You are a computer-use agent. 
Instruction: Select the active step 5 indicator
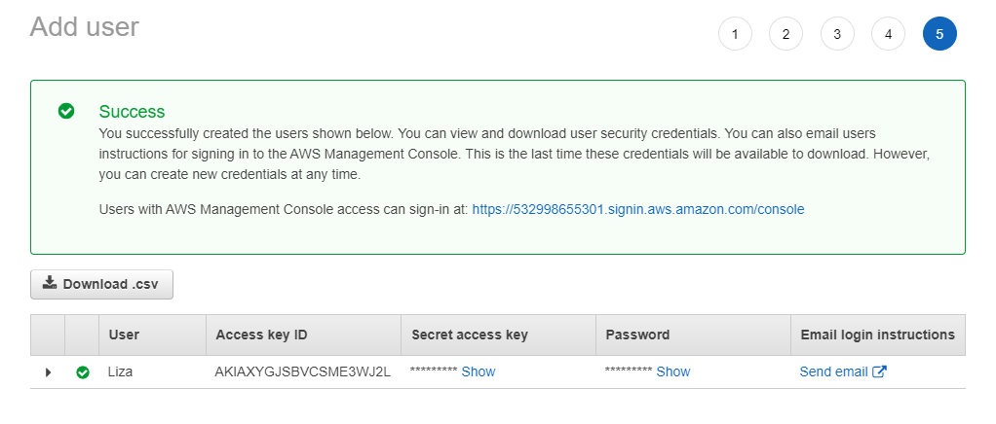pyautogui.click(x=939, y=34)
